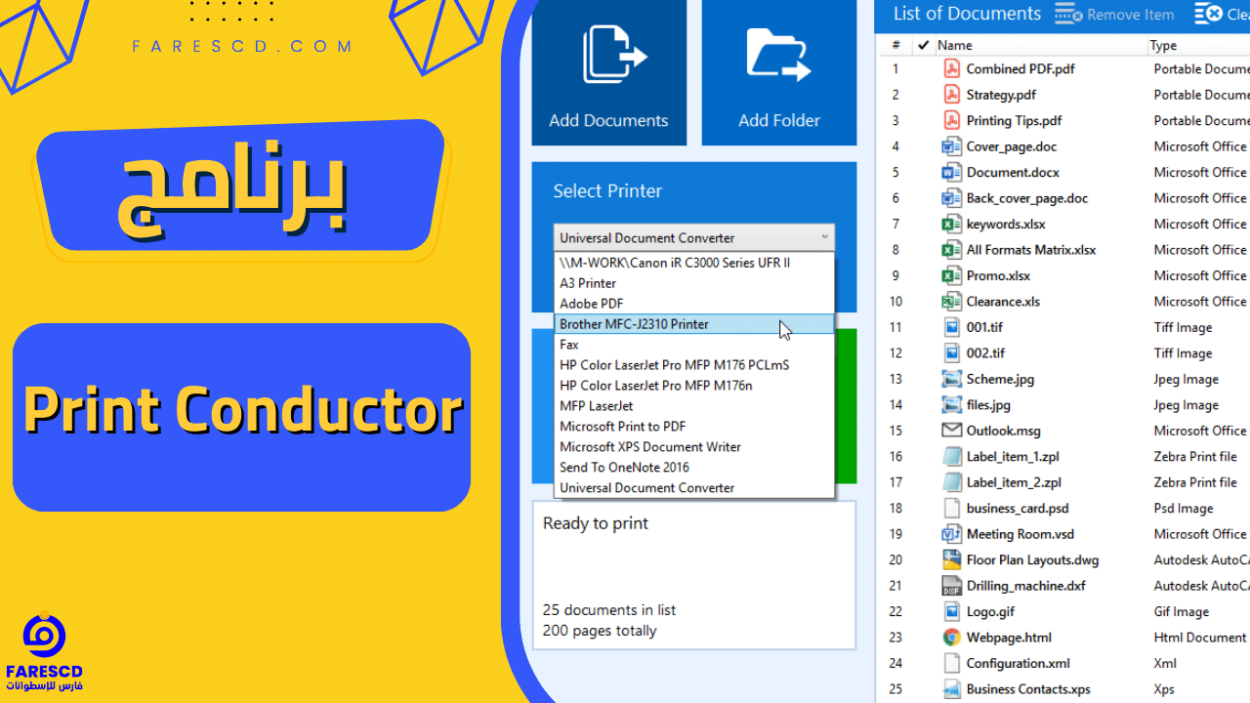Select the Outlook.msg file name

coord(1004,431)
